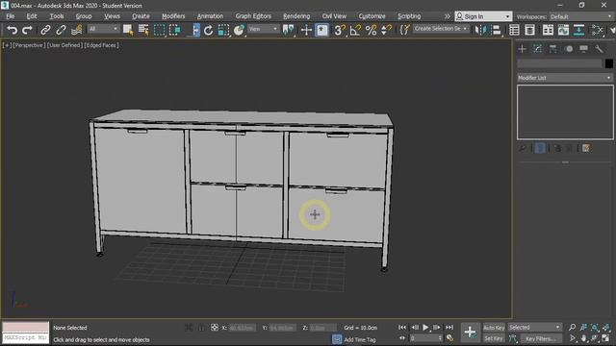
Task: Open the Selected key filter dropdown
Action: point(535,327)
